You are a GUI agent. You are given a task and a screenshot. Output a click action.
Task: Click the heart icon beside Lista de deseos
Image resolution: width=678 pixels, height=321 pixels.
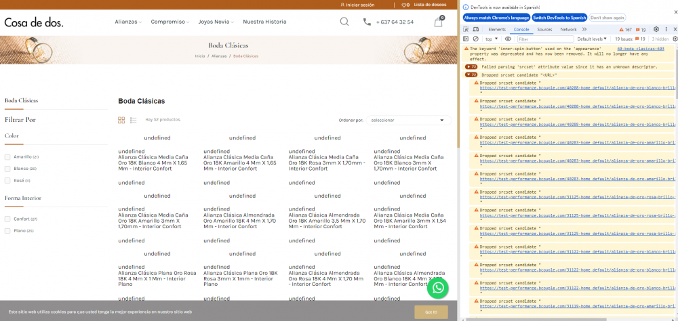pos(405,5)
